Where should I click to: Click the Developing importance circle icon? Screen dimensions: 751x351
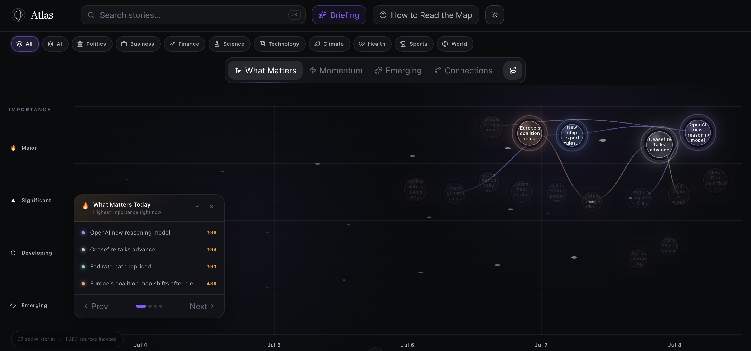tap(13, 253)
